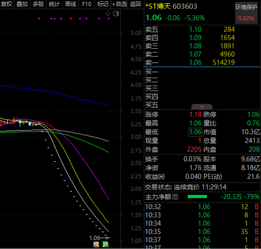Click 返回 to go back
This screenshot has height=249, width=261.
(x=135, y=4)
